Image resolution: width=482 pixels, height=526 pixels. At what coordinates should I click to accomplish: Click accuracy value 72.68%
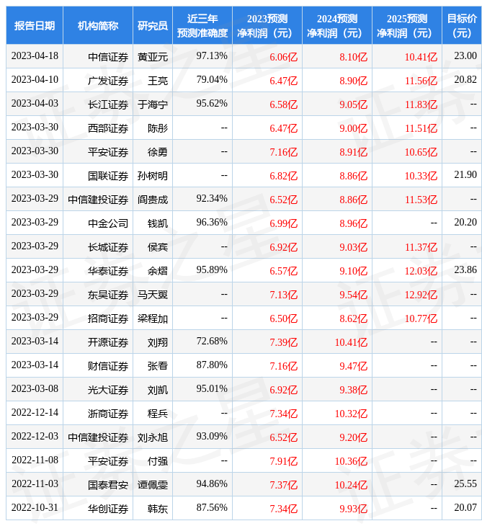pyautogui.click(x=212, y=342)
